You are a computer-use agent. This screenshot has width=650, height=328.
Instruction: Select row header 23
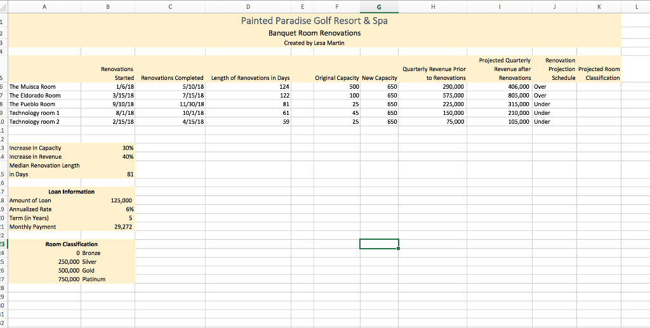pyautogui.click(x=4, y=244)
